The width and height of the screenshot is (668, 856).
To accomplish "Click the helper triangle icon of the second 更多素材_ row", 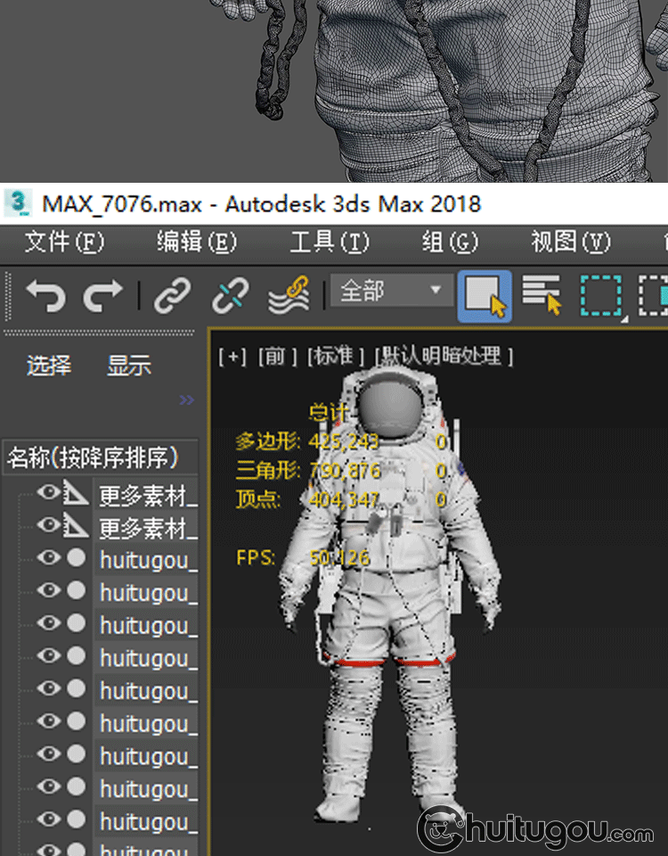I will (75, 525).
